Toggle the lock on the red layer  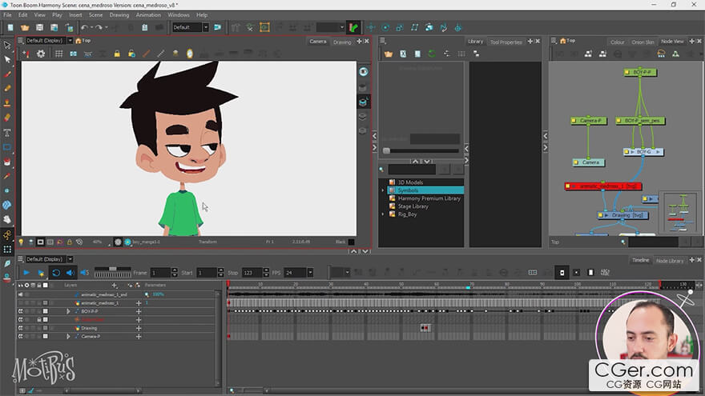click(39, 320)
